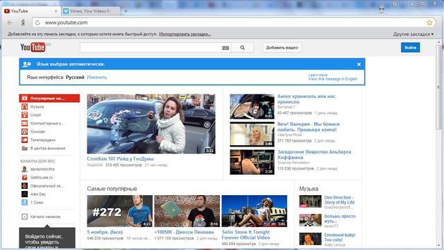The width and height of the screenshot is (444, 250).
Task: Open the 'Официальный ка...' channel entry
Action: click(48, 186)
